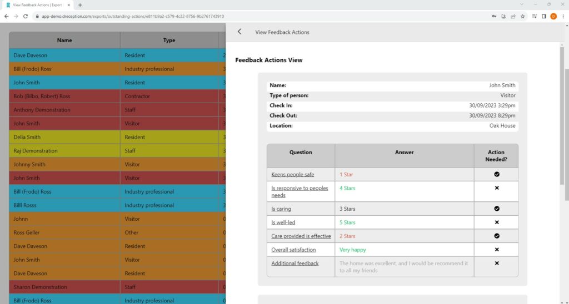
Task: Click the Check Out time 30/09/2023 8:29pm
Action: (x=492, y=115)
